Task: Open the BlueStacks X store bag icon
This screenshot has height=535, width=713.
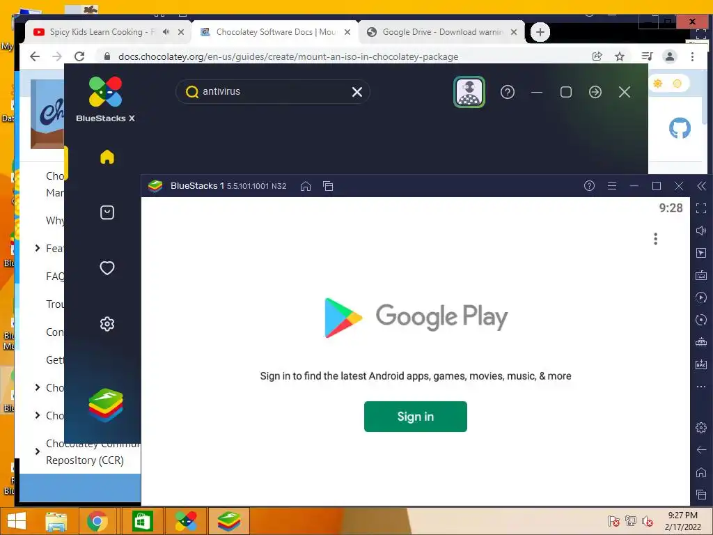Action: point(107,212)
